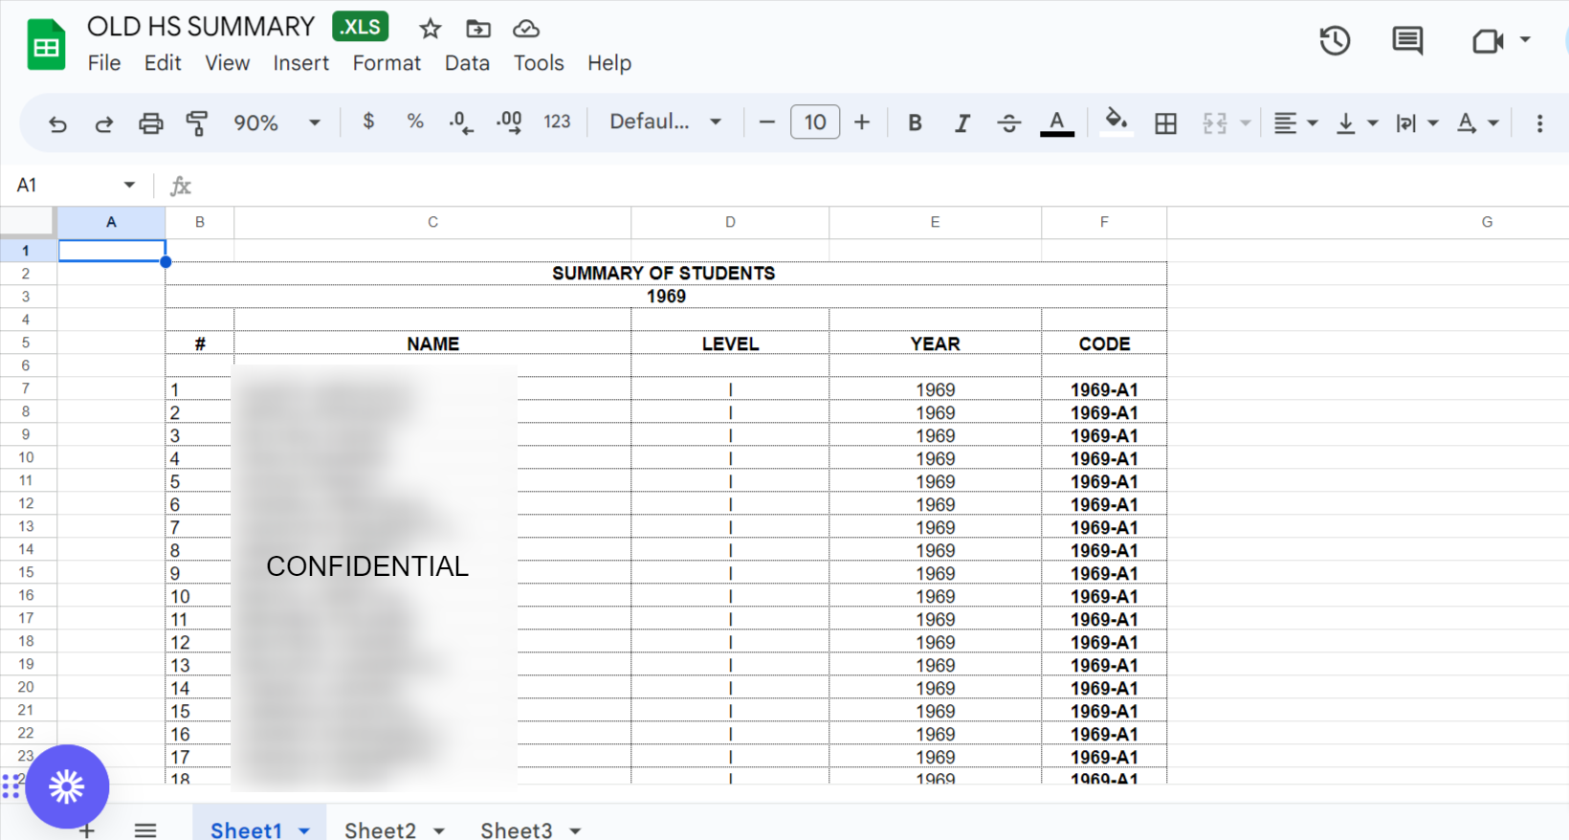Activate the paint format tool

tap(197, 123)
